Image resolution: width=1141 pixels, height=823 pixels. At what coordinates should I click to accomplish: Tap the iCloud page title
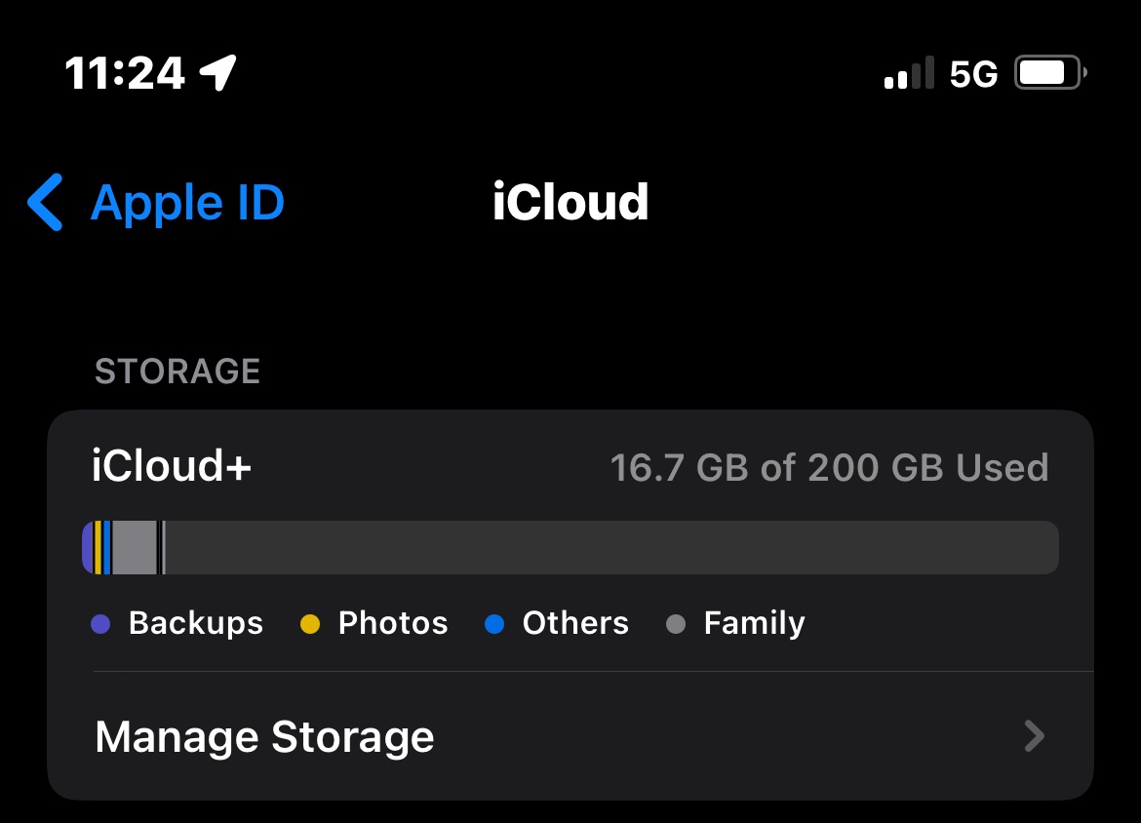click(x=570, y=203)
